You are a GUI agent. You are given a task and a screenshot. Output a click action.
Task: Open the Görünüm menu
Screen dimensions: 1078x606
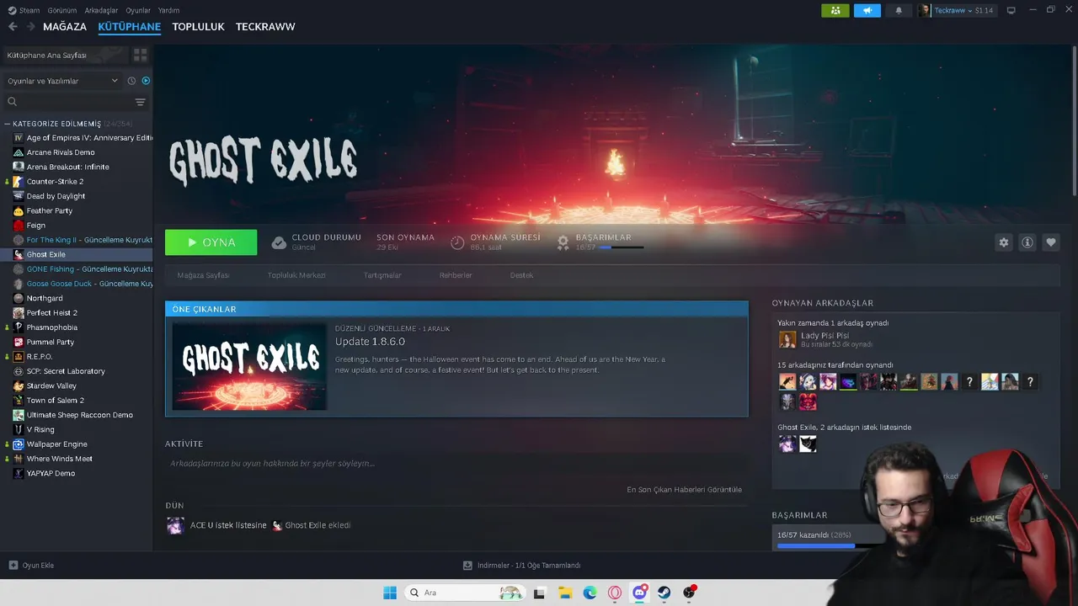(x=62, y=10)
